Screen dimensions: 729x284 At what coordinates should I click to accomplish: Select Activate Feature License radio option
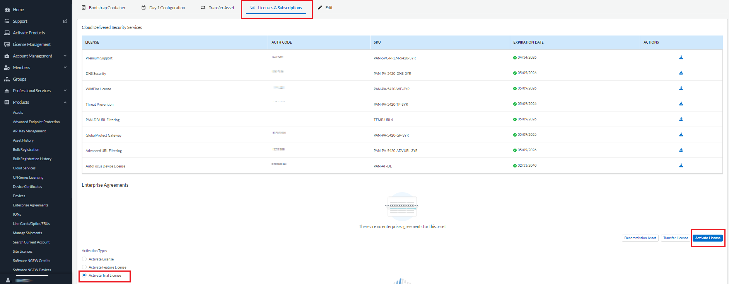click(x=84, y=267)
